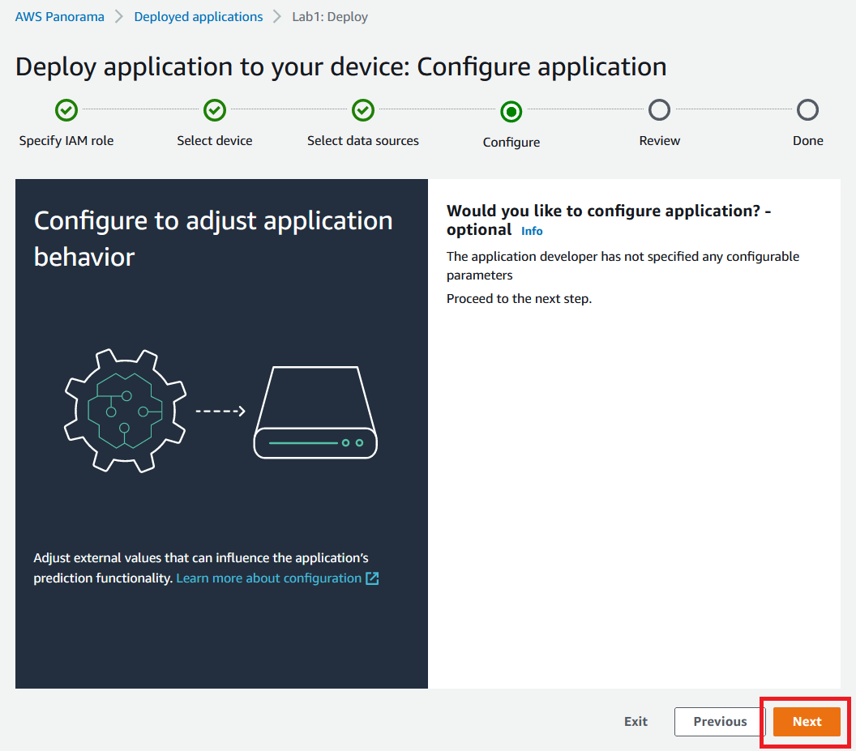Select the Select device step checkmark
This screenshot has height=751, width=856.
tap(215, 110)
